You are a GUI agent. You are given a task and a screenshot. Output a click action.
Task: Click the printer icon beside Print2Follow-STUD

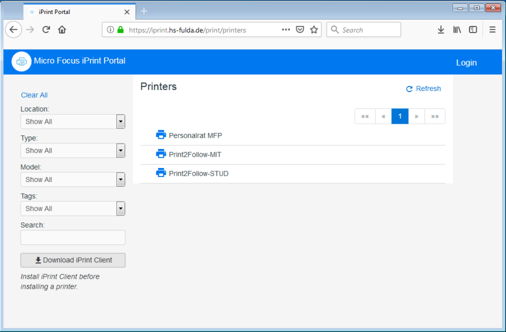pos(161,173)
